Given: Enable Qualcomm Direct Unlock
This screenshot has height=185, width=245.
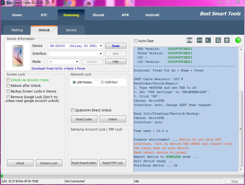Looking at the screenshot, I should [x=73, y=110].
